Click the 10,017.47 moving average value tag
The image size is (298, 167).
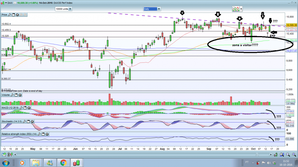(x=291, y=51)
